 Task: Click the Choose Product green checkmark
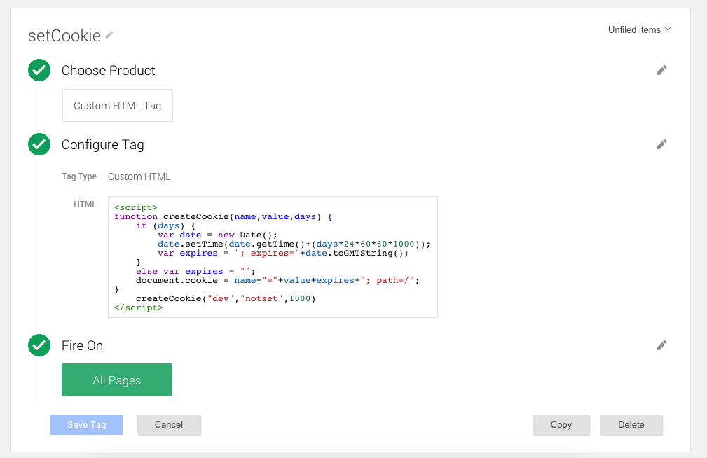(39, 70)
